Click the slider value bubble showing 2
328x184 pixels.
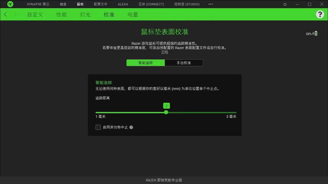point(166,106)
